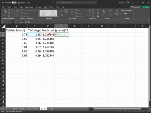Image resolution: width=151 pixels, height=113 pixels.
Task: Open the Page Layout tab
Action: pos(29,7)
